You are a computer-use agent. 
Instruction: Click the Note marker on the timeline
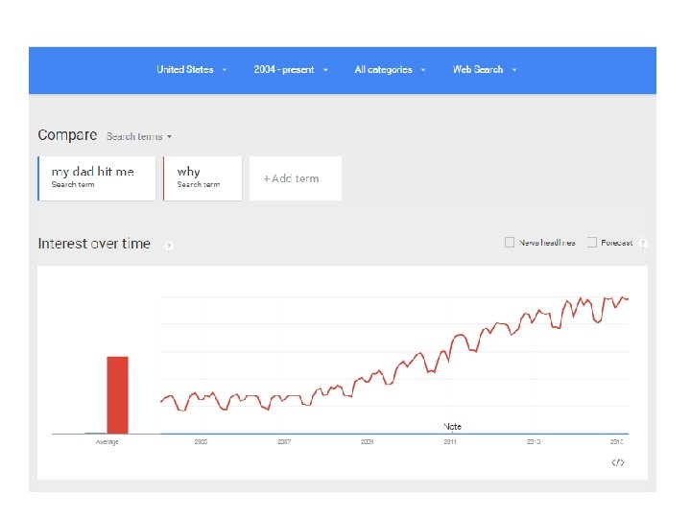click(x=452, y=426)
